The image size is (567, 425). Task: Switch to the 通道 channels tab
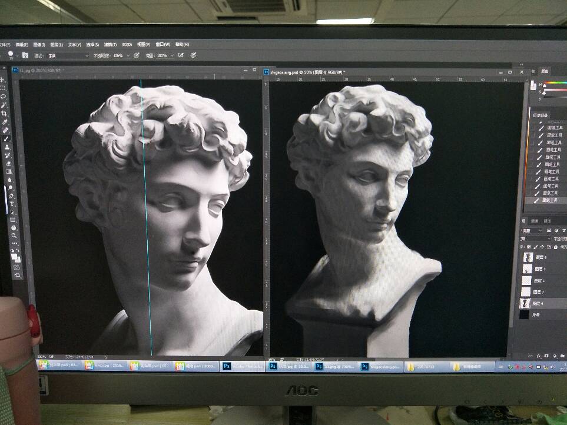click(x=533, y=221)
